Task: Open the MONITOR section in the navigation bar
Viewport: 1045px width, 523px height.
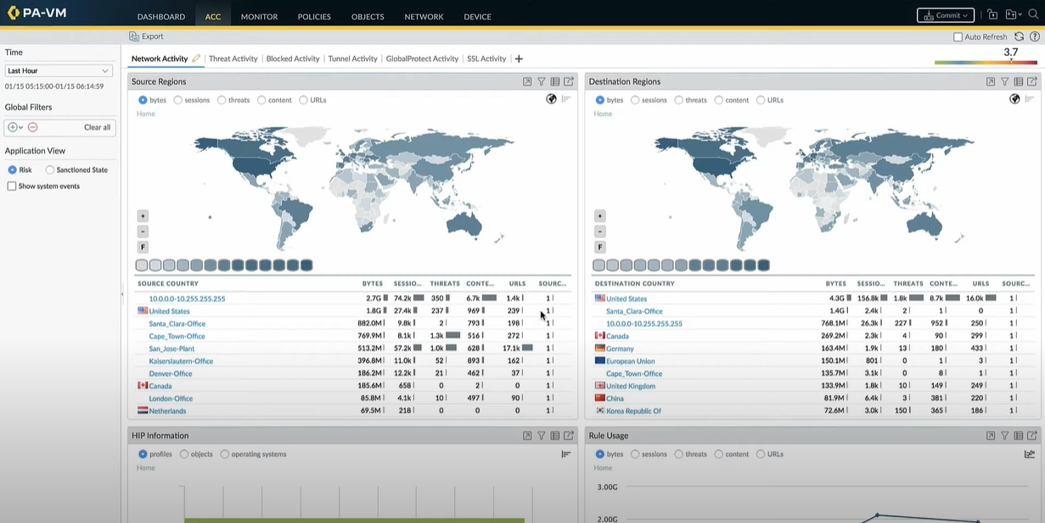Action: 258,16
